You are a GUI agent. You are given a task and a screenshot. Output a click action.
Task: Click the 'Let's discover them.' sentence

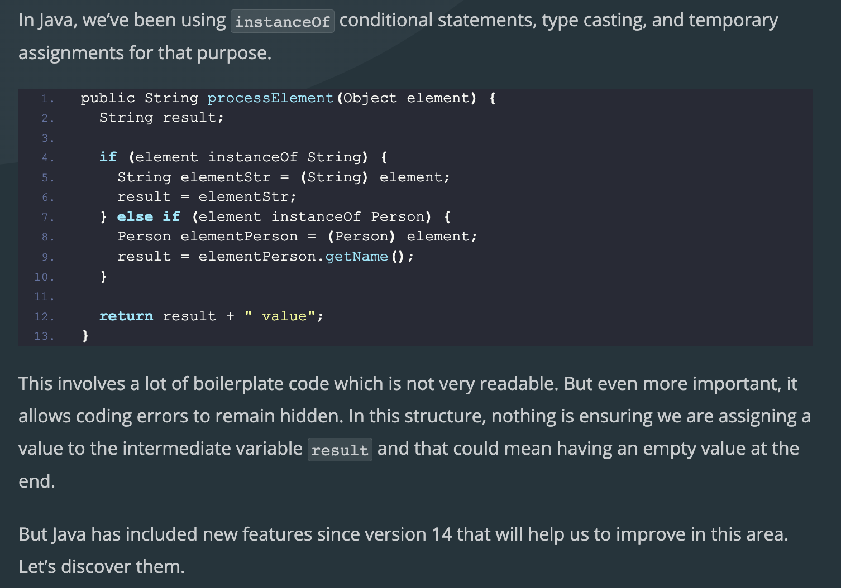point(102,567)
